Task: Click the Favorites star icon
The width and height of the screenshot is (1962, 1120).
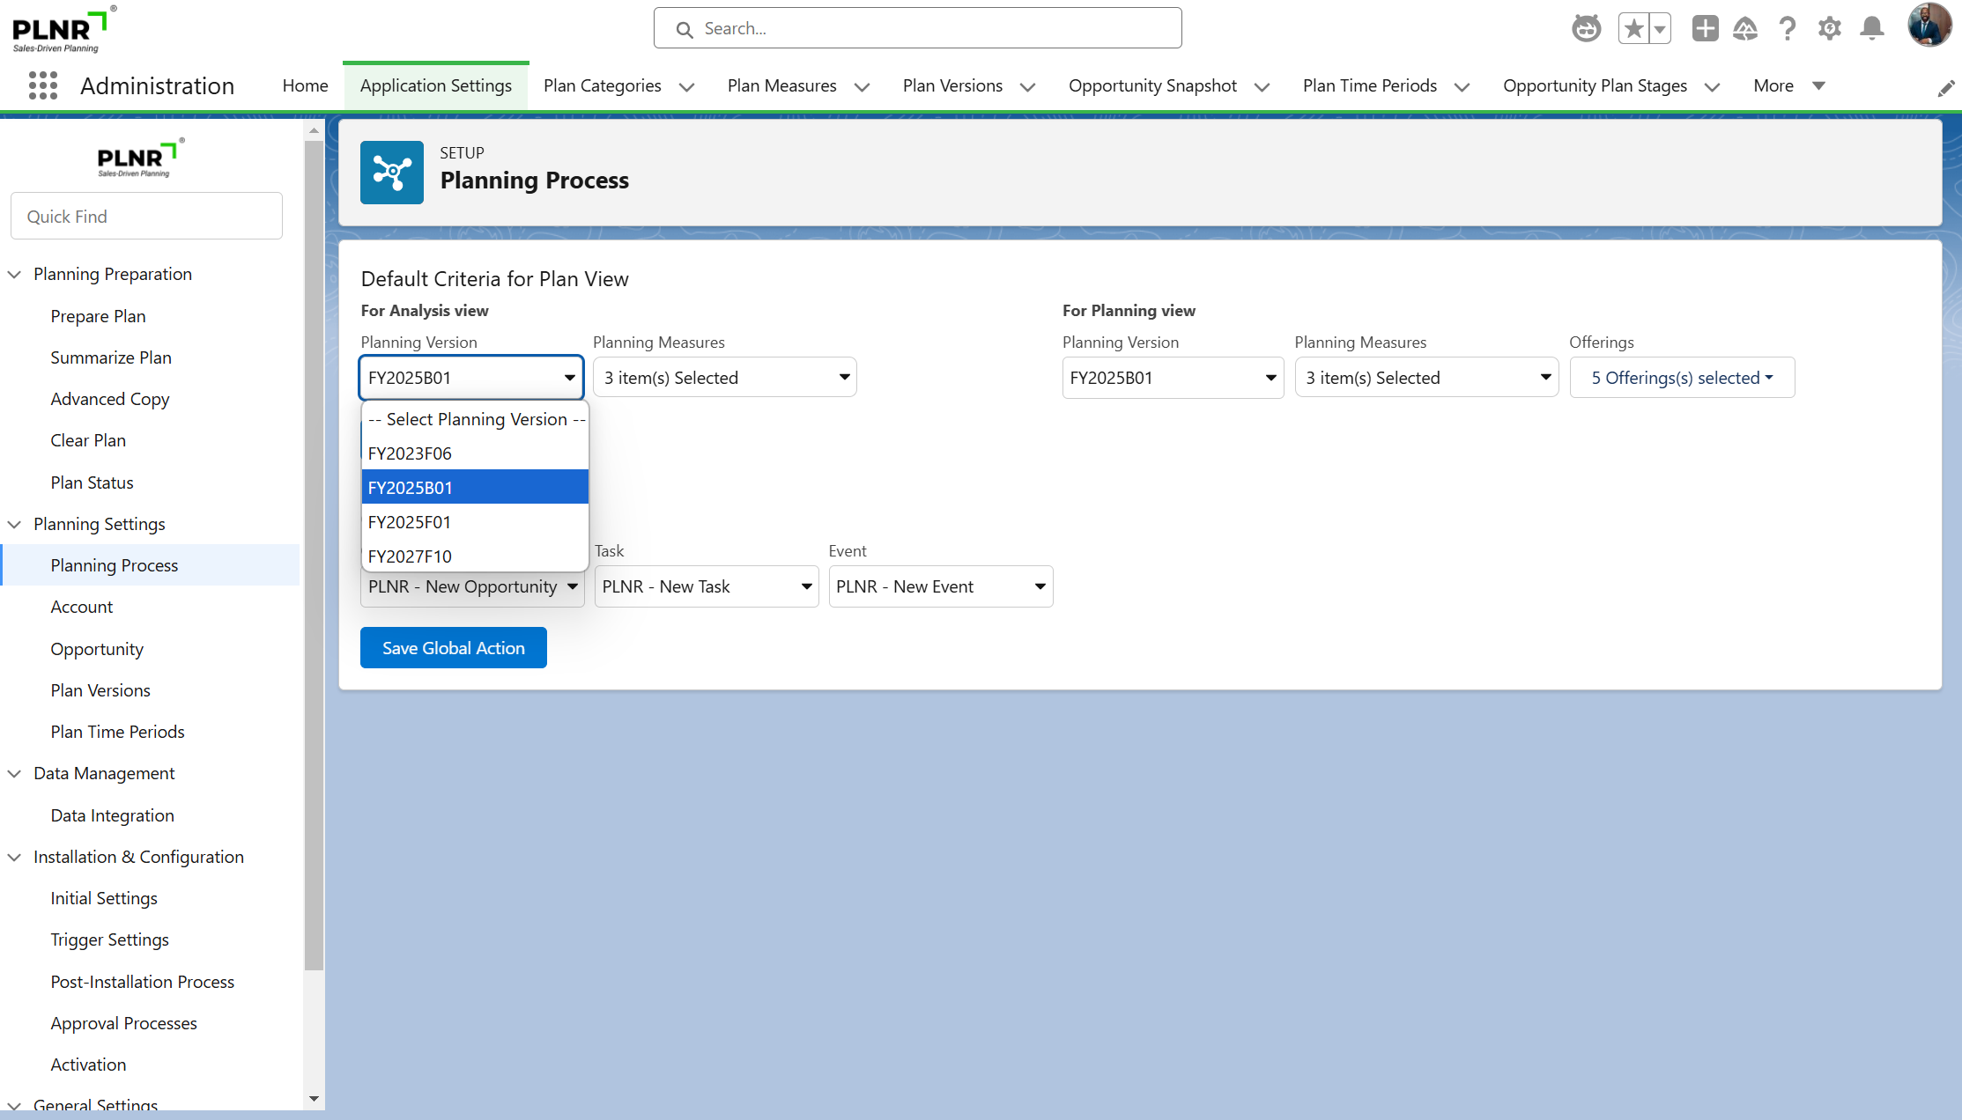Action: (x=1634, y=28)
